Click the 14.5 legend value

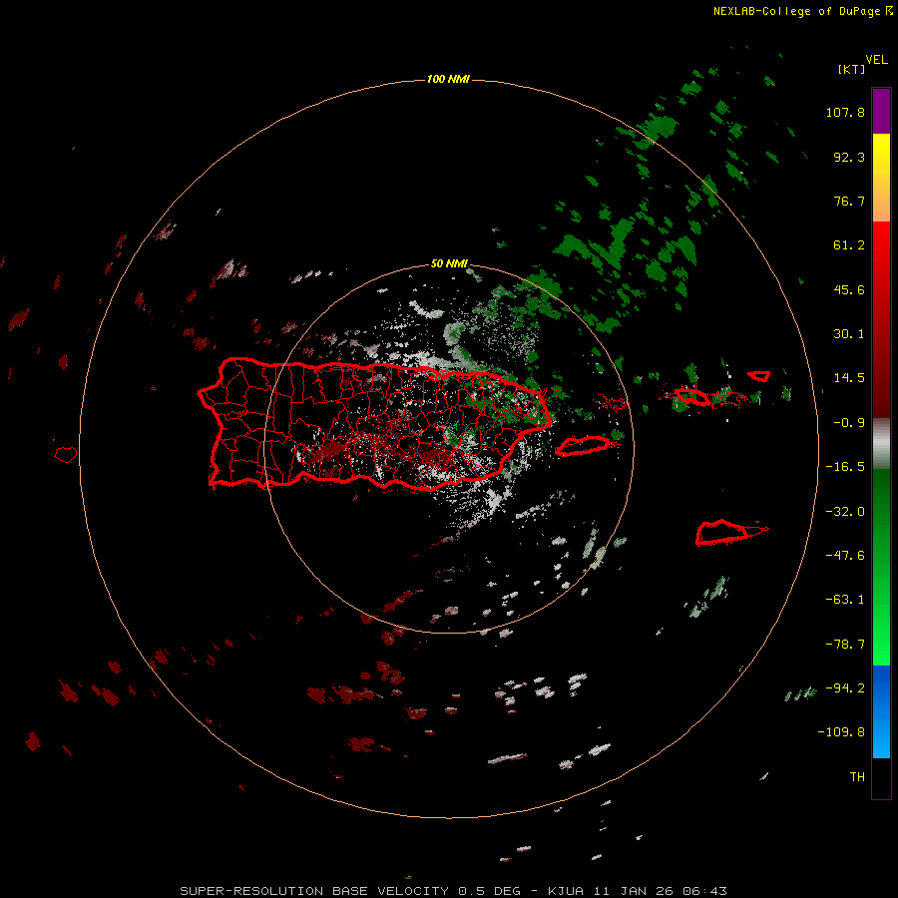(849, 378)
